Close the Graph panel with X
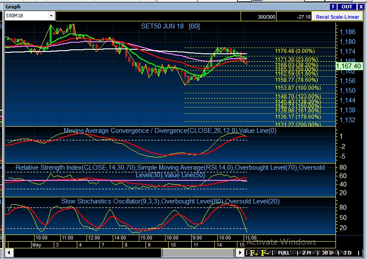Viewport: 367px width, 259px height. pos(361,7)
